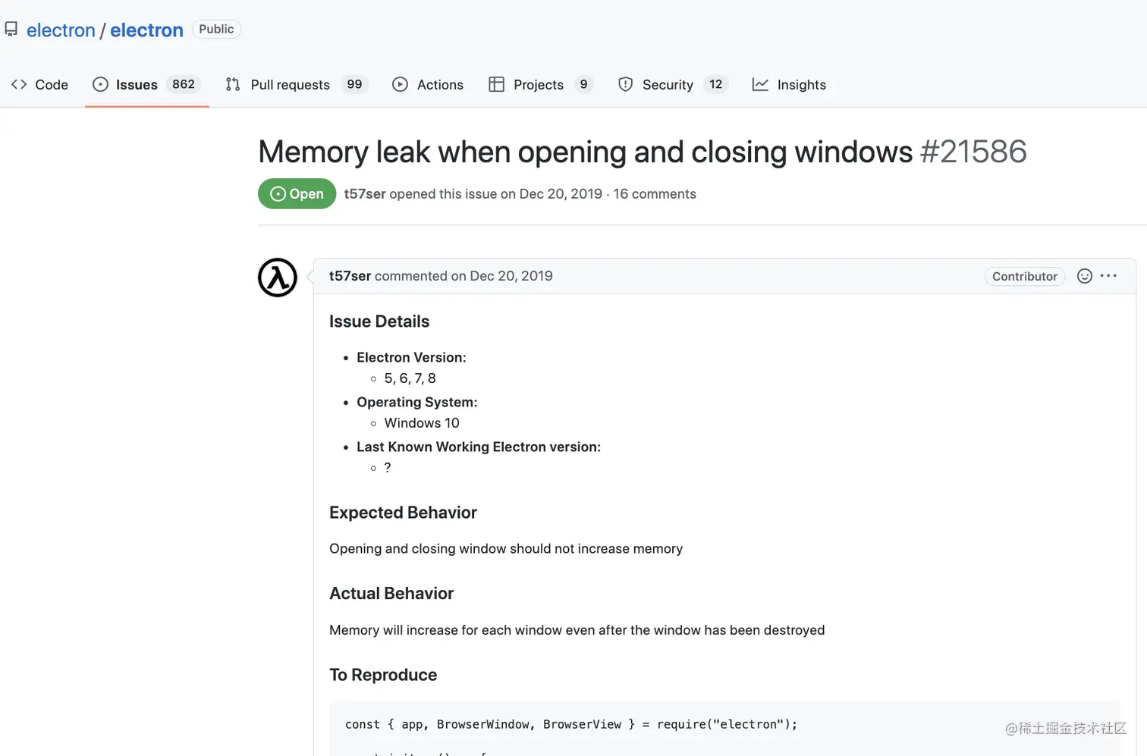The width and height of the screenshot is (1147, 756).
Task: Click the Projects board icon
Action: [x=497, y=84]
